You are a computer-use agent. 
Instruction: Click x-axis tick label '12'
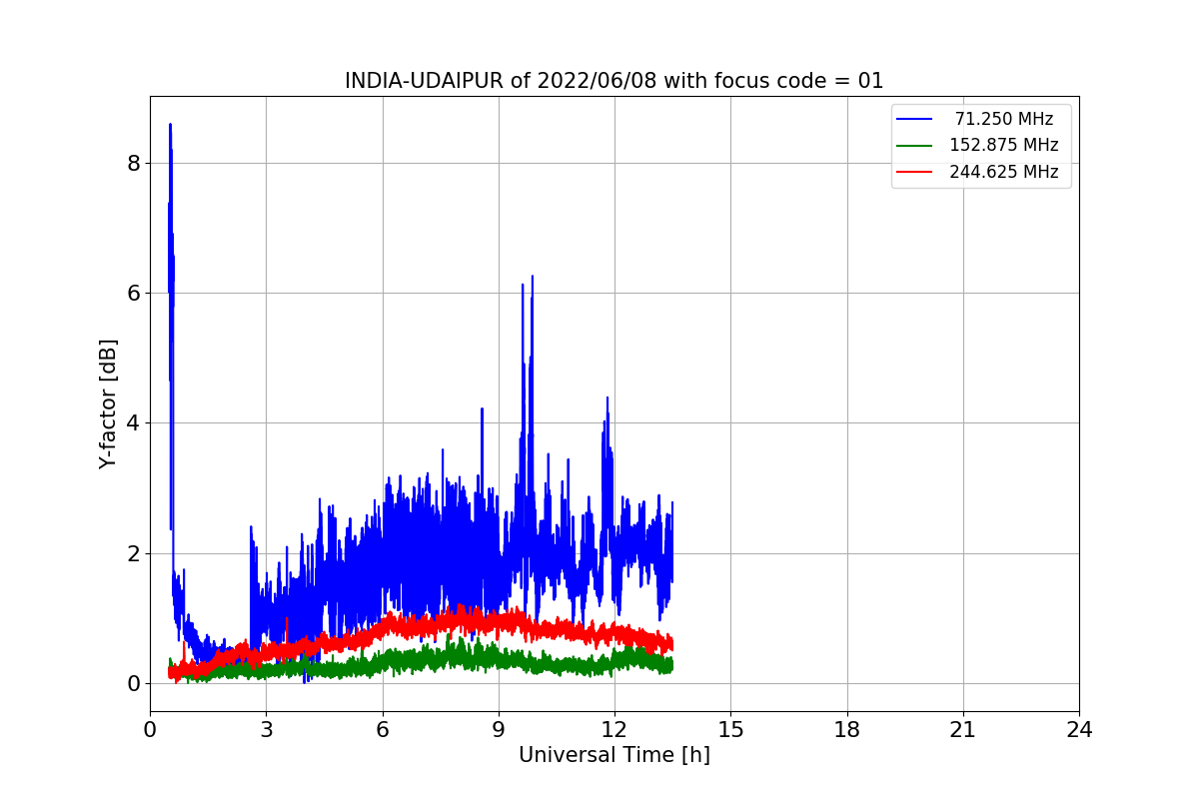(614, 729)
